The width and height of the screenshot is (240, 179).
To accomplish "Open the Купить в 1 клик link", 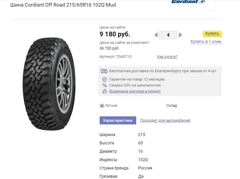I will pyautogui.click(x=206, y=41).
